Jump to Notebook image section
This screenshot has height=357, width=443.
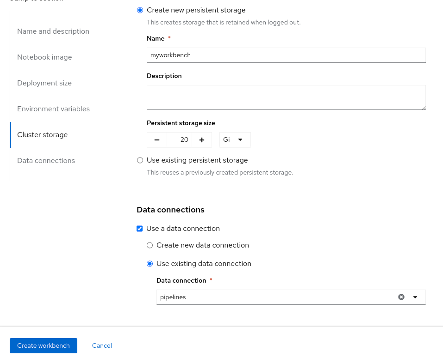44,57
